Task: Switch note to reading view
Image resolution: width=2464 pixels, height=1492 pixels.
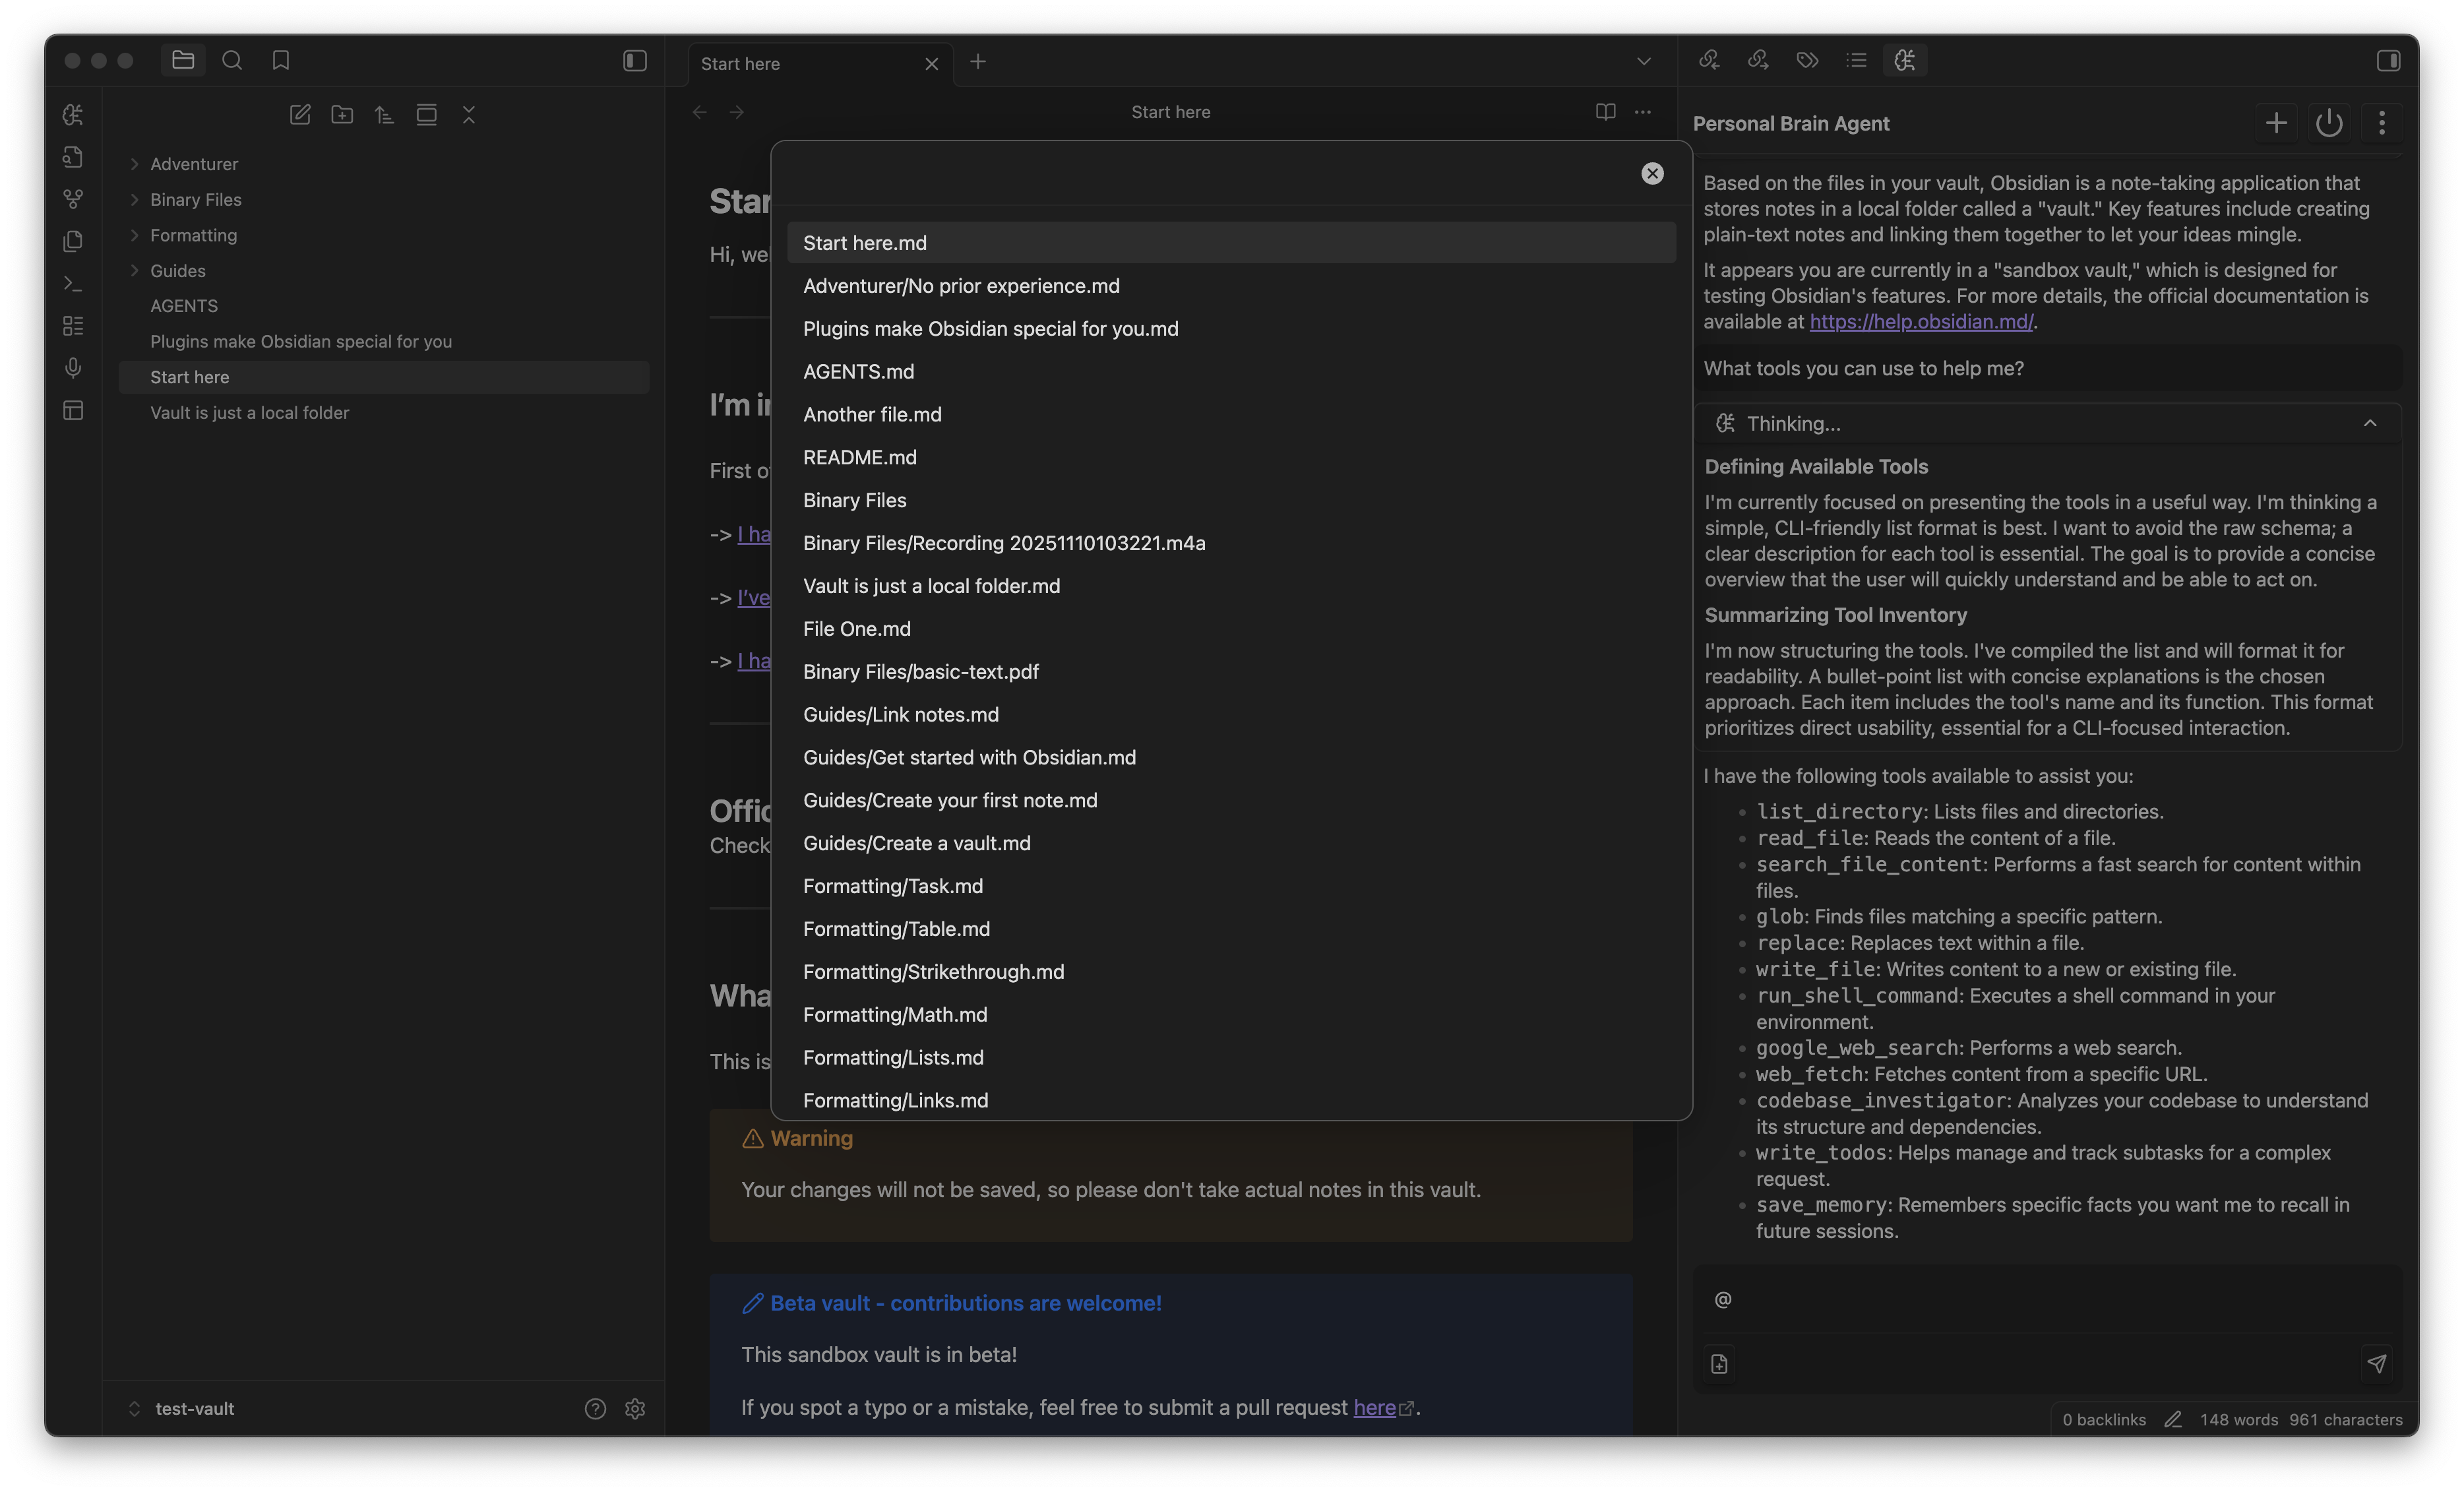Action: tap(1605, 112)
